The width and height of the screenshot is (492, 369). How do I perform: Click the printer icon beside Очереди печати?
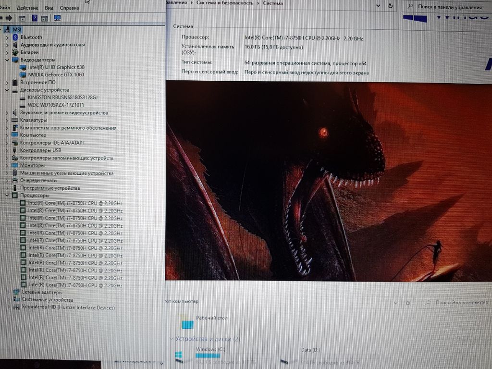(15, 181)
